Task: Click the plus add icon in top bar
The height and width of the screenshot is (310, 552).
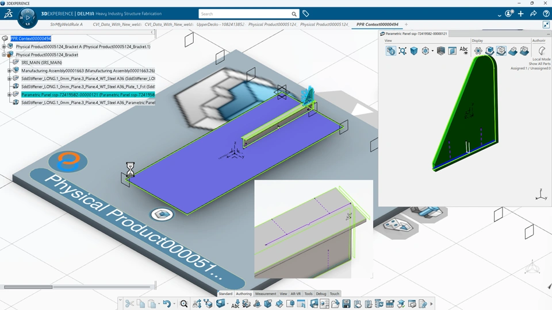Action: (521, 14)
